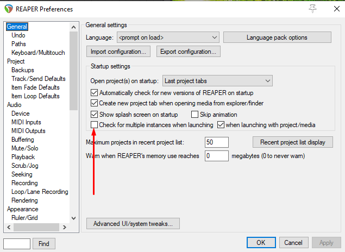Confirm preferences with OK
Image resolution: width=345 pixels, height=252 pixels.
(261, 243)
